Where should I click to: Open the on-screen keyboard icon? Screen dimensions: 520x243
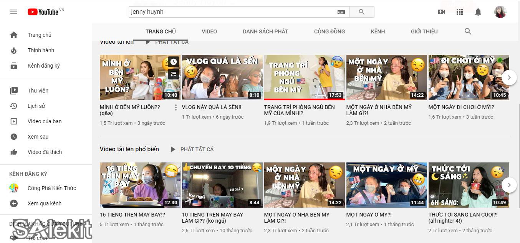point(341,12)
